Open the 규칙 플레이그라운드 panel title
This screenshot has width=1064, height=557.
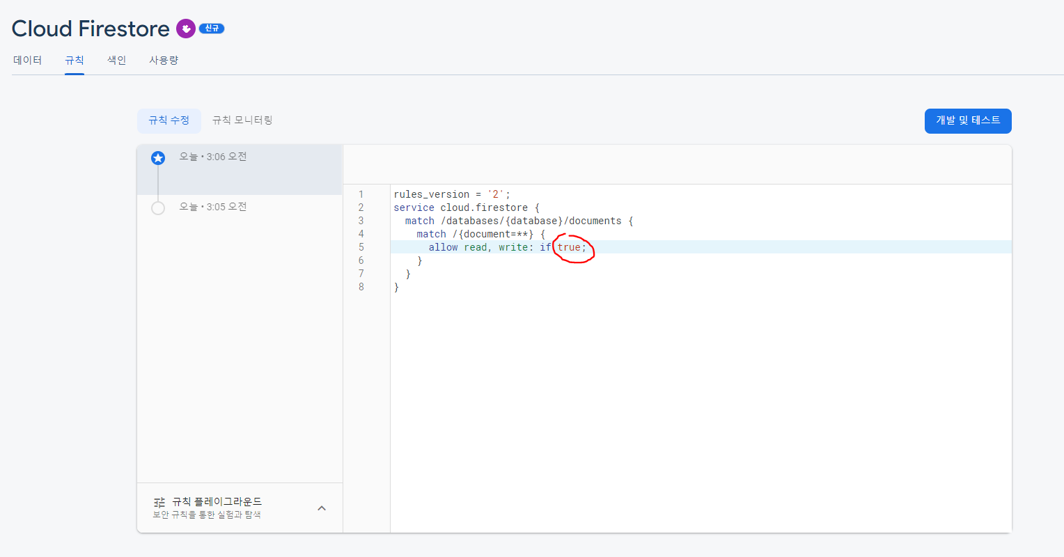tap(217, 501)
